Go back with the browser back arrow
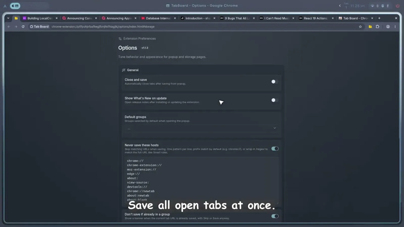This screenshot has width=404, height=227. point(9,26)
